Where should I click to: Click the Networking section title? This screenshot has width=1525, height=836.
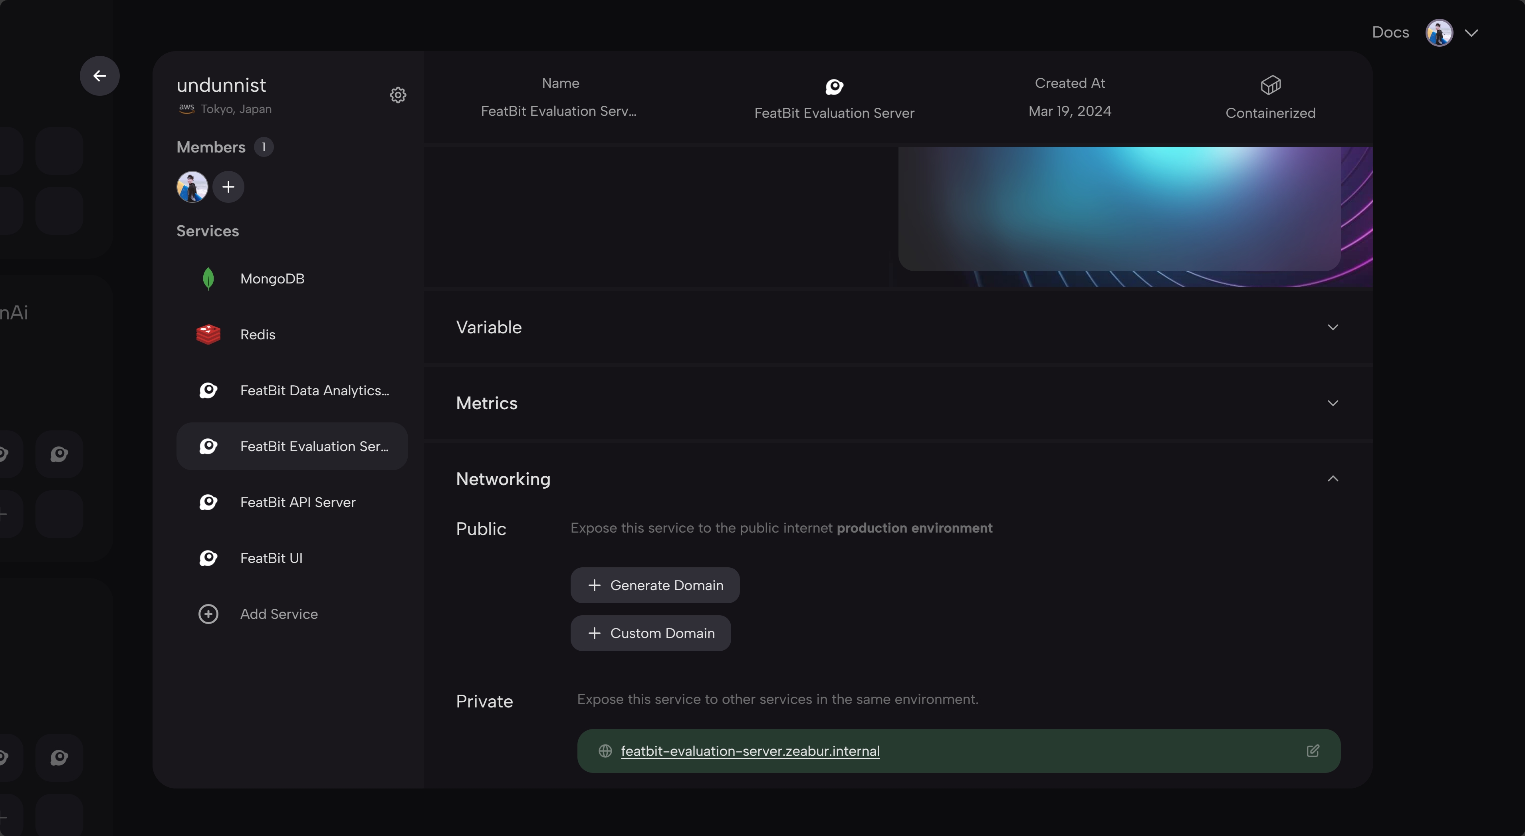[x=503, y=479]
